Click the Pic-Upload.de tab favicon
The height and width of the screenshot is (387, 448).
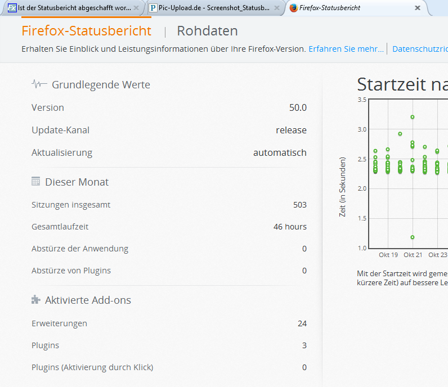[x=153, y=8]
